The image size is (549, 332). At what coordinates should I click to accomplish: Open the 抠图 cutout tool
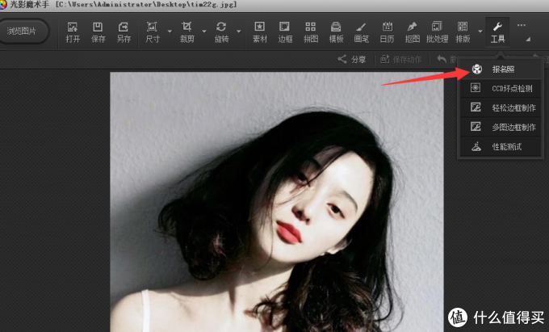pos(412,32)
